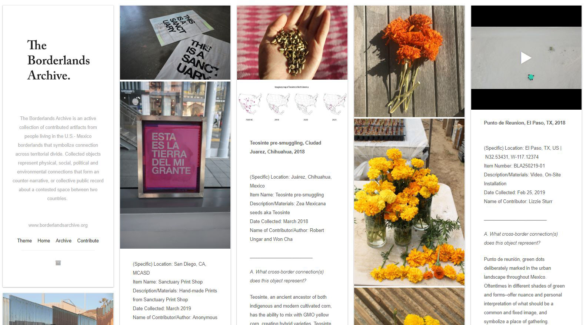Open the pink 'Esta es la tierra del migrante' print image
Screen dimensions: 586x325
175,165
